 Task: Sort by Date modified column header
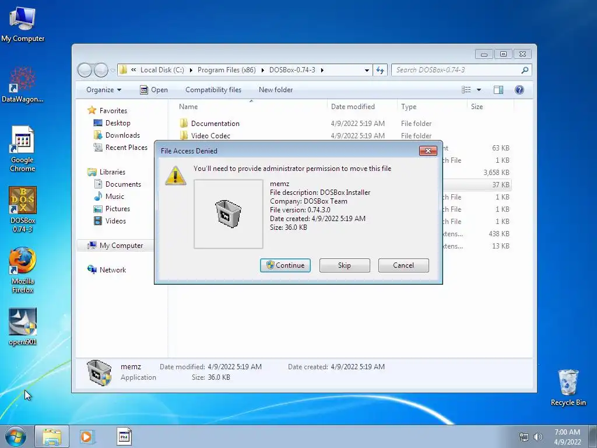pyautogui.click(x=362, y=107)
